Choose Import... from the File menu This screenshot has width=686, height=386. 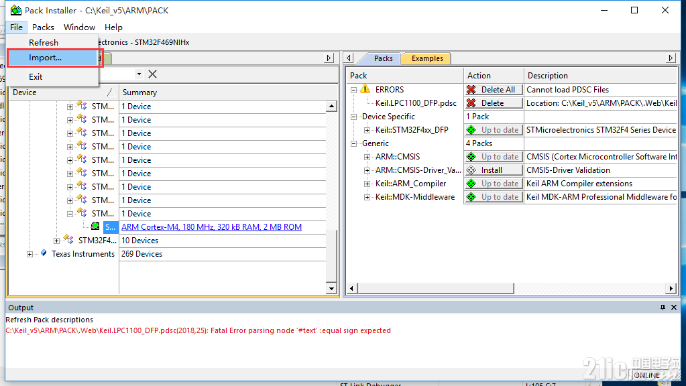pos(52,58)
